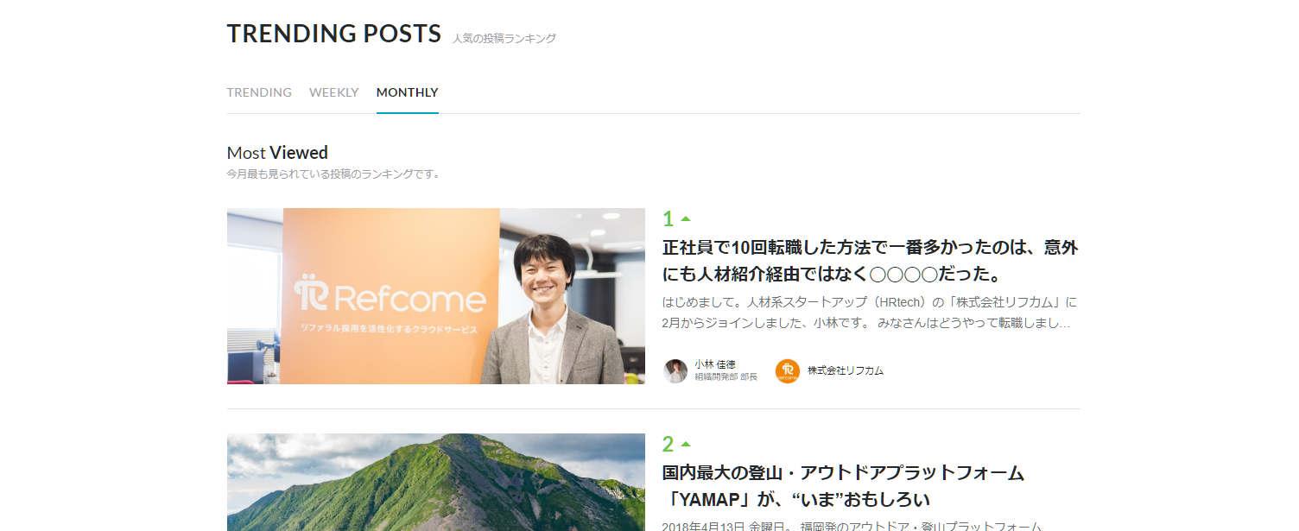Open the 株式会社リフカム company page
Image resolution: width=1299 pixels, height=531 pixels.
click(845, 371)
